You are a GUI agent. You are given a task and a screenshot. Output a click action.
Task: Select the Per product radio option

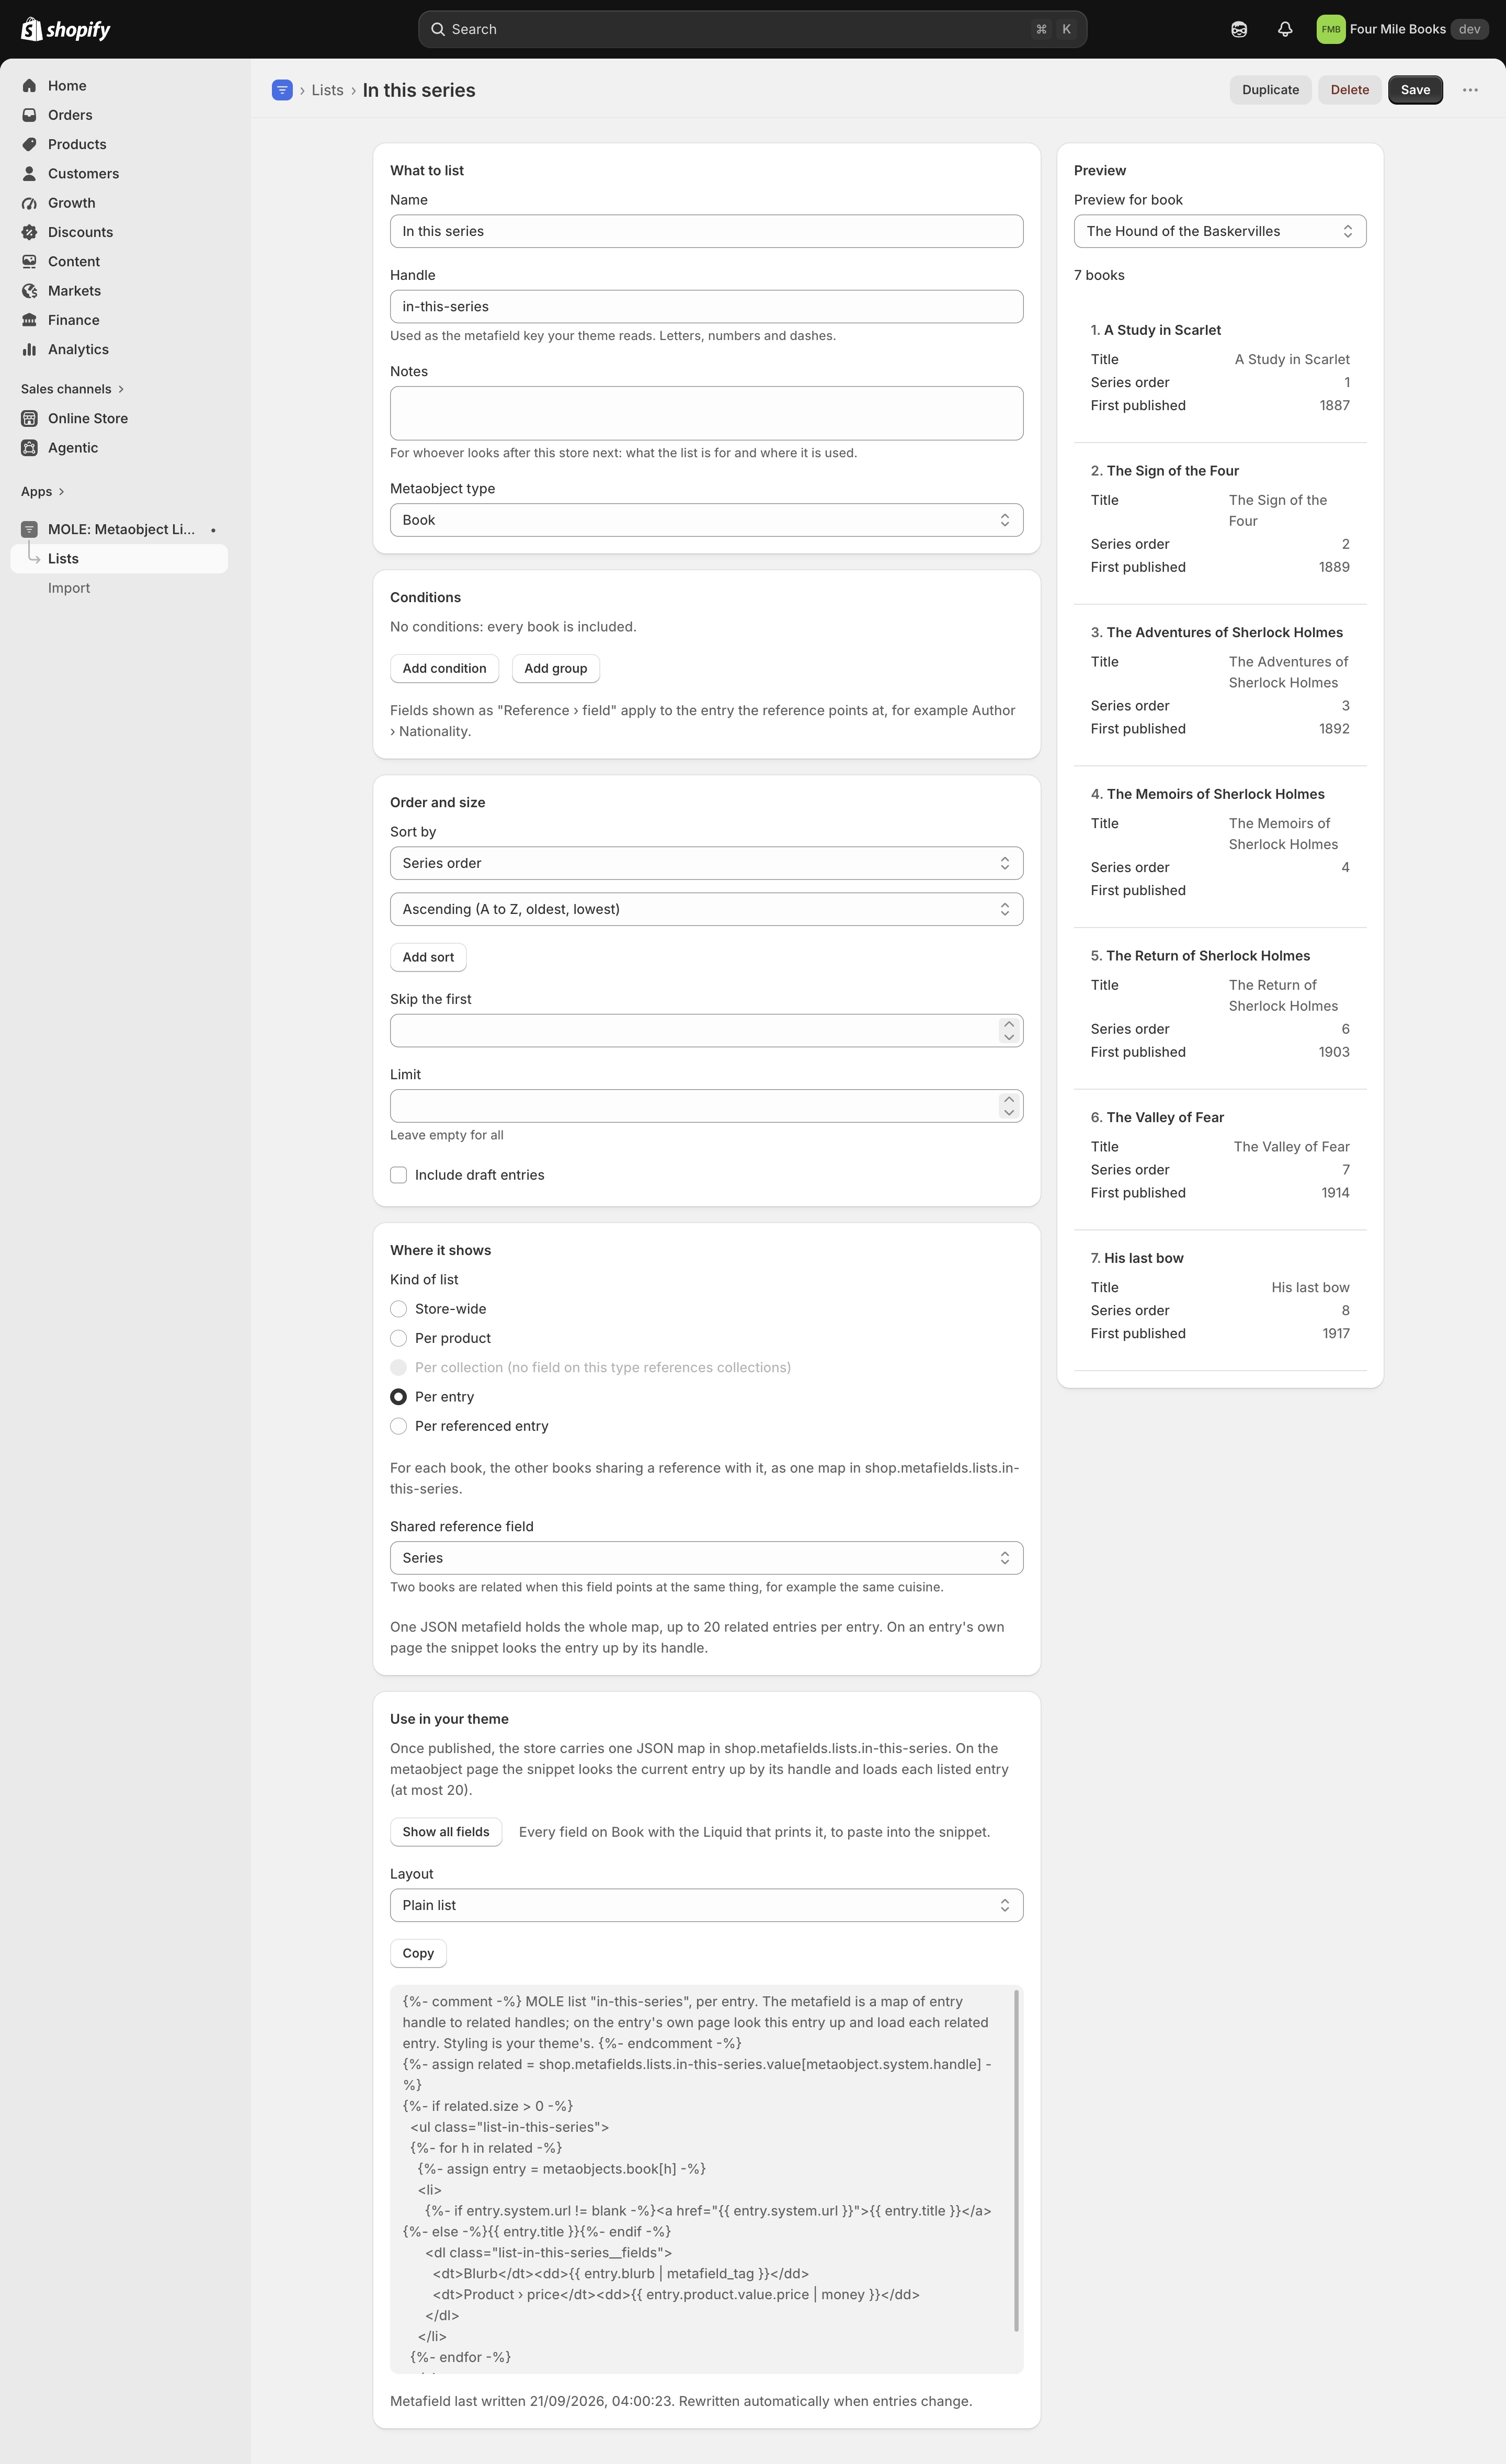399,1338
